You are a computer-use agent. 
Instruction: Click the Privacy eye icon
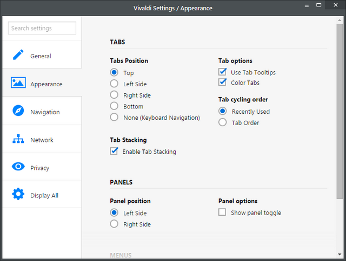point(18,167)
